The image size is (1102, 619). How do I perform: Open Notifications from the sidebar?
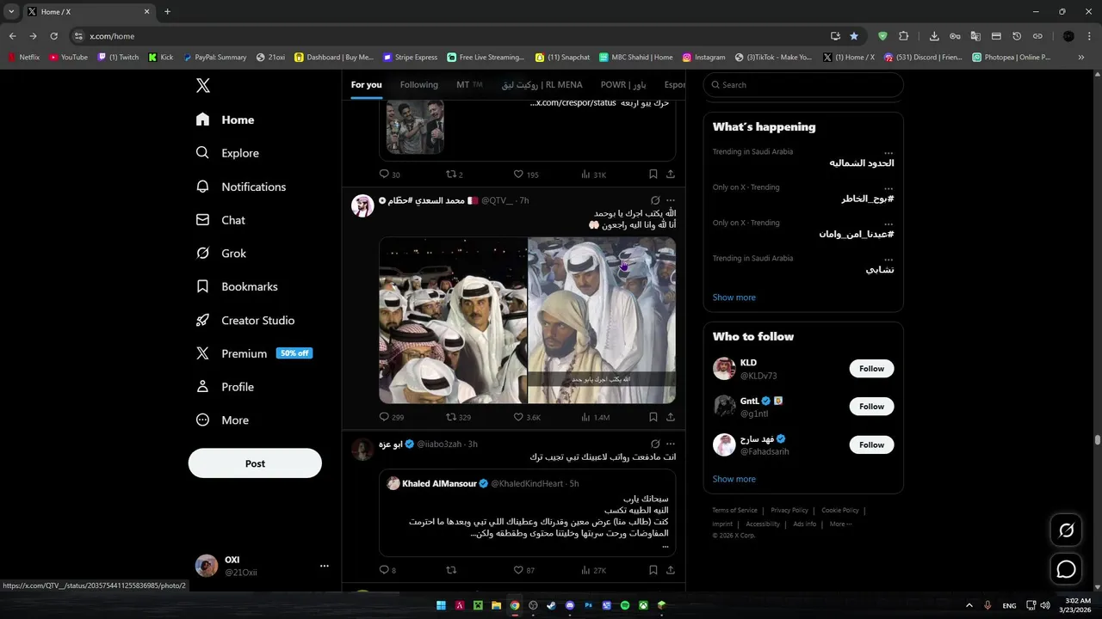pos(241,187)
